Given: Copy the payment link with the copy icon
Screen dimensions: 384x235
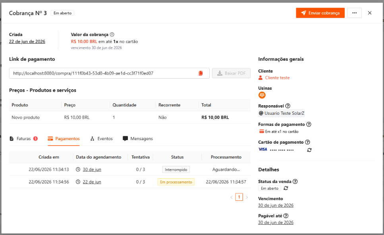Looking at the screenshot, I should click(201, 73).
